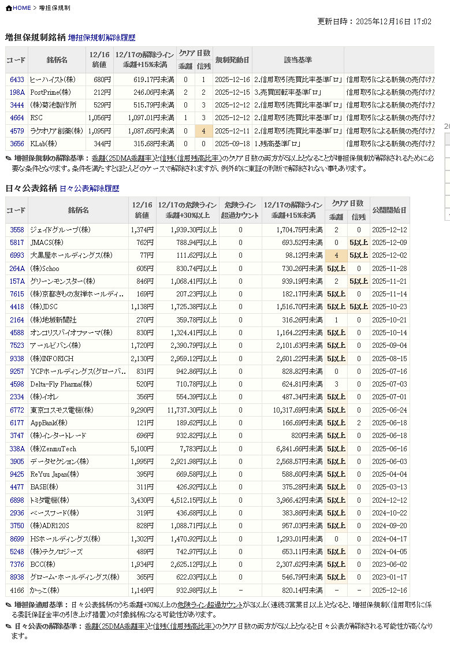
Task: Click highlighted 信残 cell showing 4 for ラクオリア創薬
Action: point(203,131)
